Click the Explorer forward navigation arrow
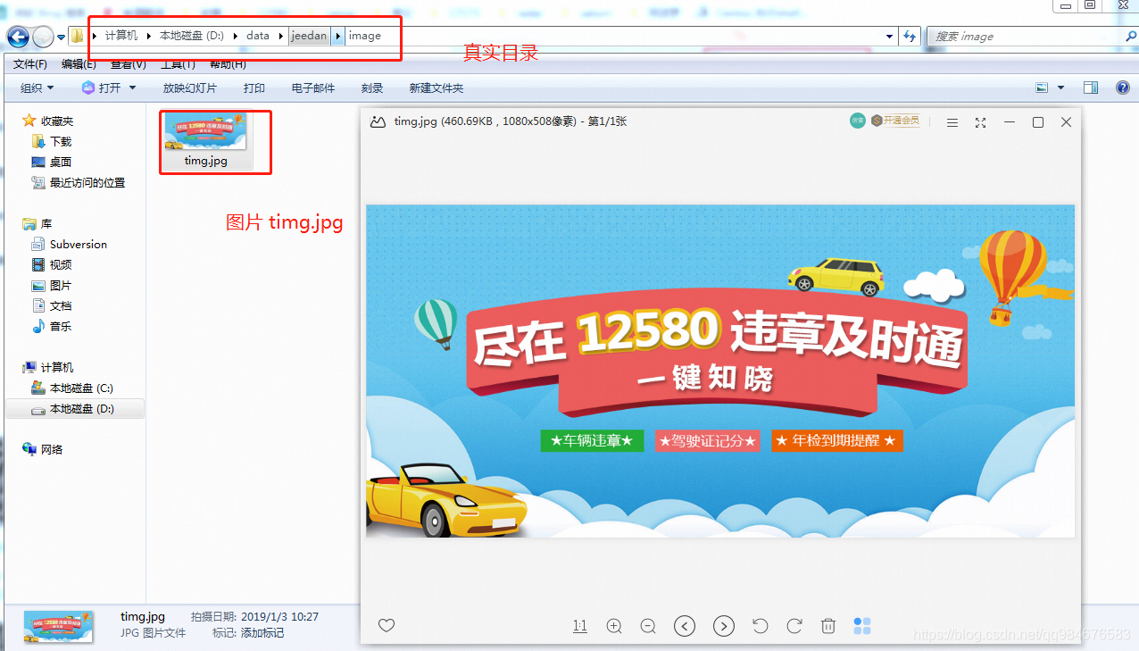The image size is (1139, 651). coord(43,37)
